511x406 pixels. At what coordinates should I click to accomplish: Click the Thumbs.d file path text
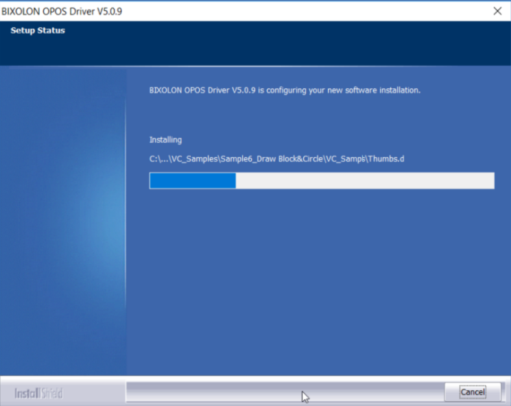pyautogui.click(x=276, y=159)
